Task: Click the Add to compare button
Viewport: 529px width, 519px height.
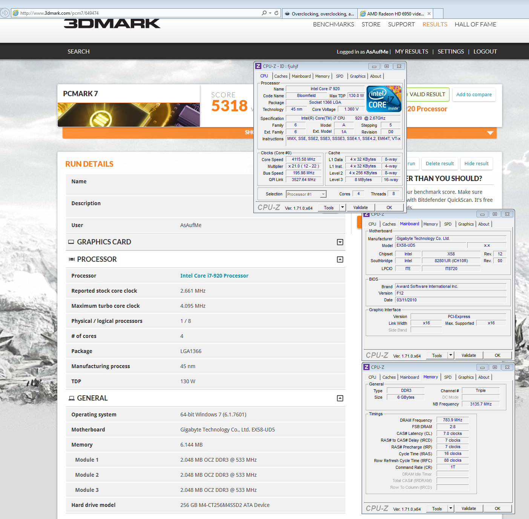Action: pos(474,95)
